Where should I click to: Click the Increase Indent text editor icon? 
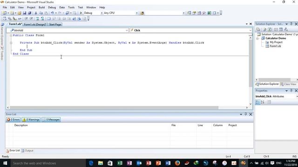point(31,19)
